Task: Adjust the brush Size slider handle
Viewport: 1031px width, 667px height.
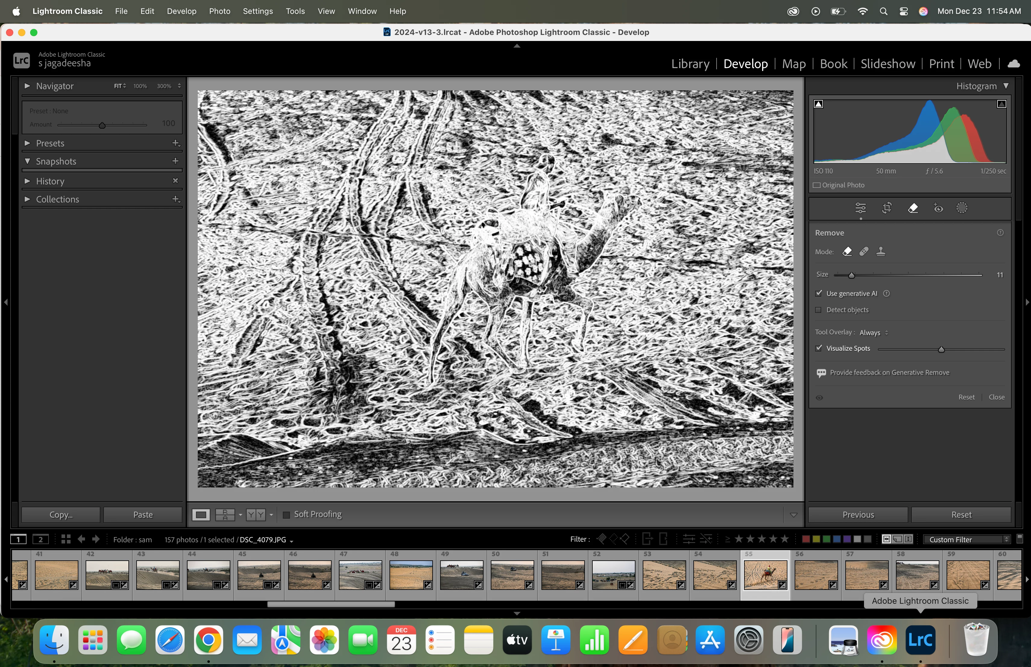Action: [851, 275]
